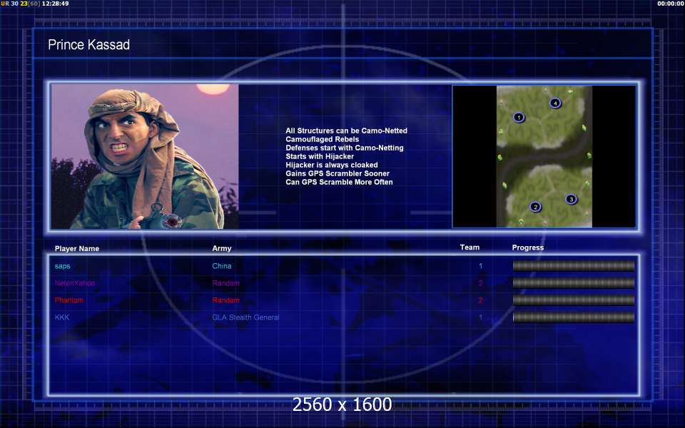Click team number in saps row
The height and width of the screenshot is (428, 685).
pyautogui.click(x=480, y=266)
